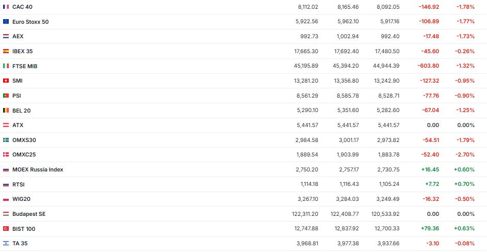Click the Netherlands flag icon next to AEX
Screen dimensions: 487x252
6,37
